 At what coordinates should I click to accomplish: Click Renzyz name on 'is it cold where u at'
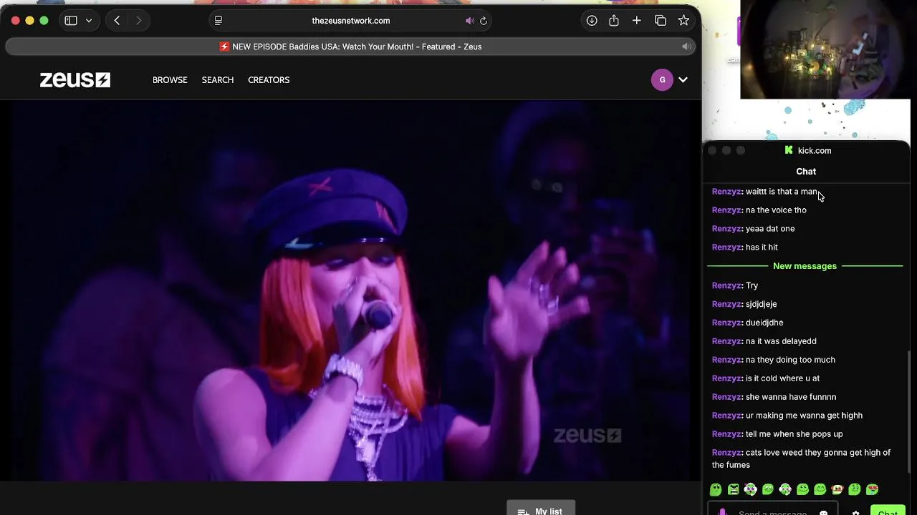pos(726,378)
